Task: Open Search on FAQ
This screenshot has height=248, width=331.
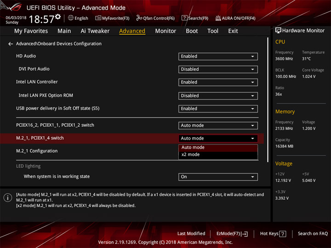Action: click(313, 234)
